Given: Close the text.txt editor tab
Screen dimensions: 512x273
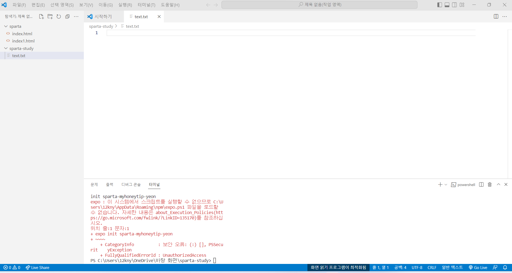Looking at the screenshot, I should point(159,17).
